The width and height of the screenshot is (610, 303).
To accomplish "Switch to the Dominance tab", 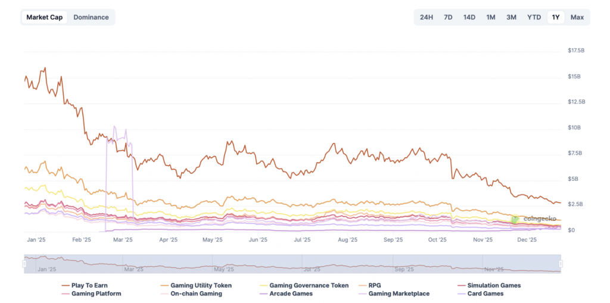I will pos(91,17).
